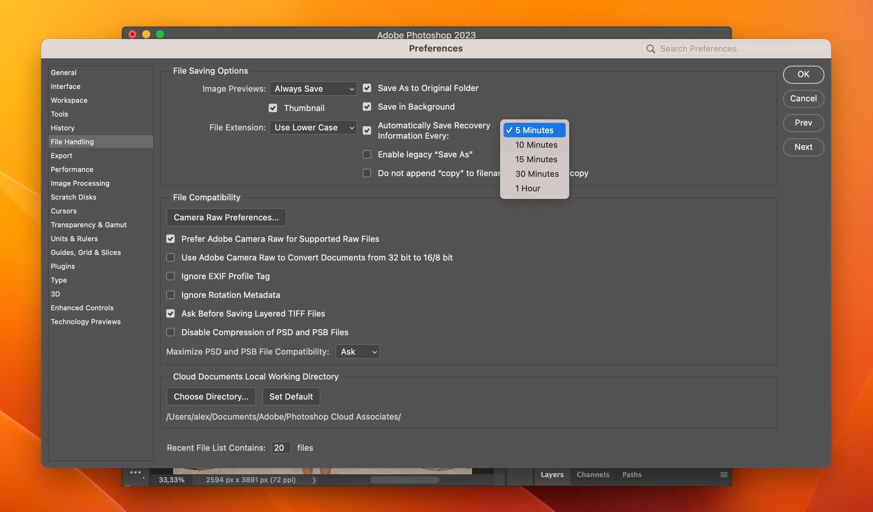
Task: Open History preferences category
Action: [x=101, y=128]
